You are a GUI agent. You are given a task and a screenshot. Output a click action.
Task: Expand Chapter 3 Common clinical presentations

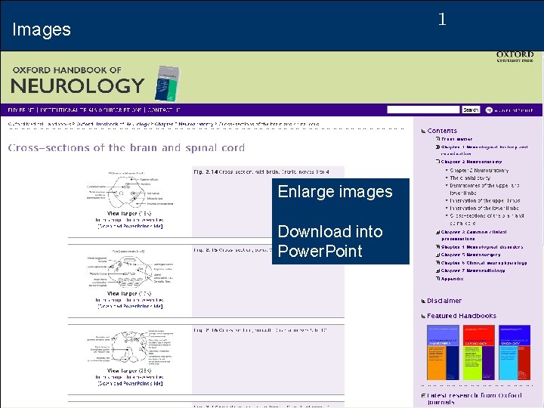437,232
